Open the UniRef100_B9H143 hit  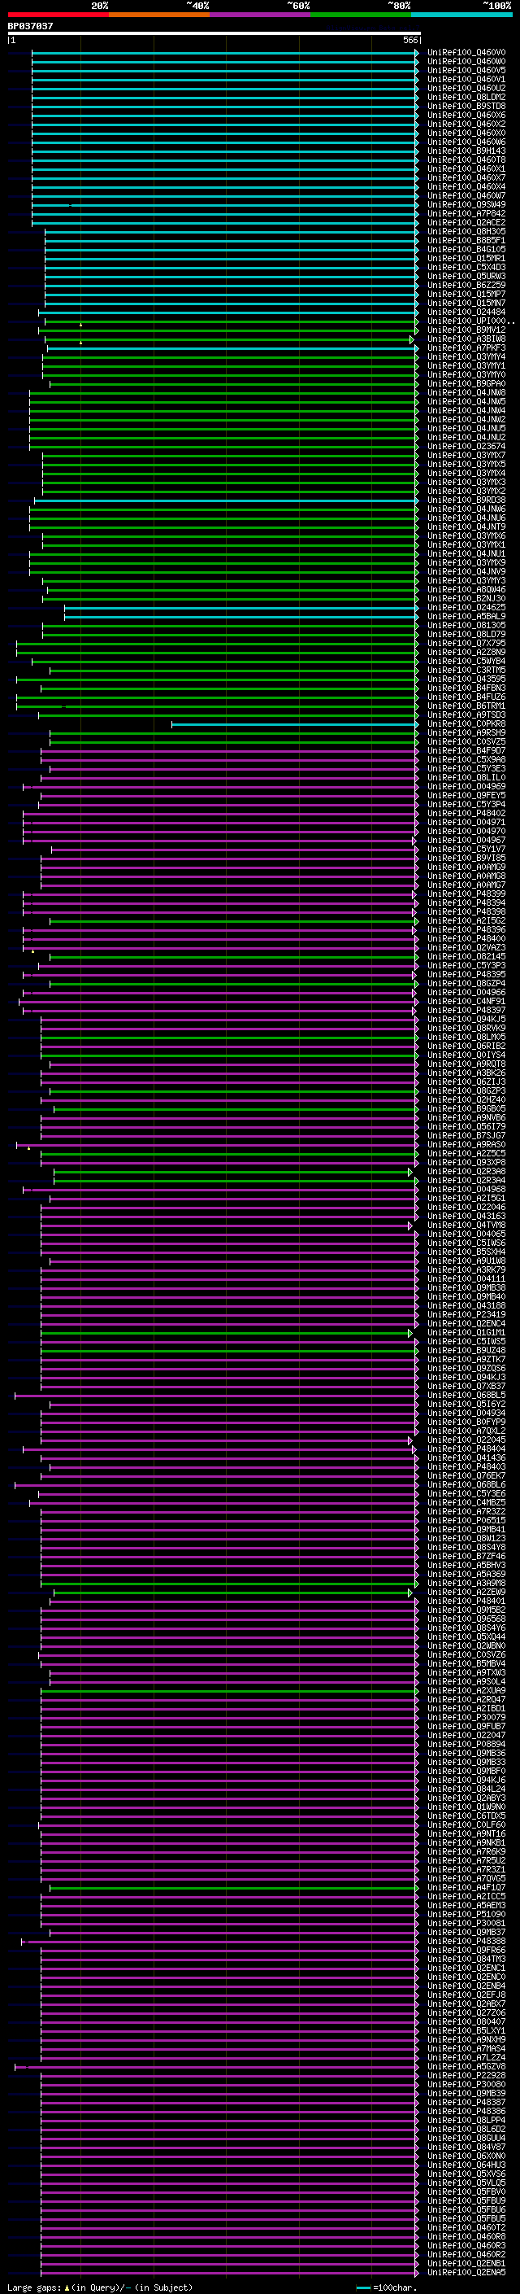pos(466,151)
